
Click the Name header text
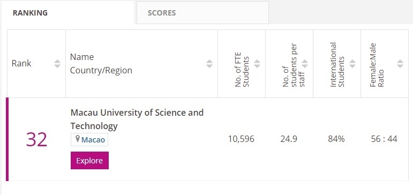[82, 57]
